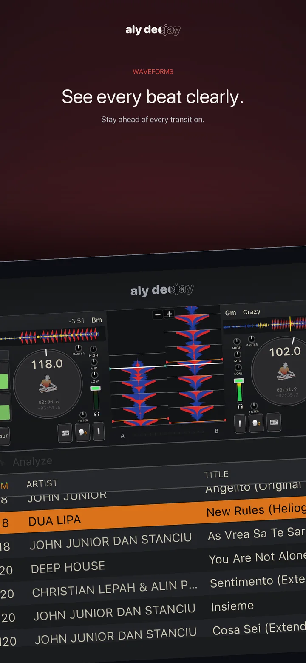
Task: Click the crossfader between A and B
Action: click(169, 434)
